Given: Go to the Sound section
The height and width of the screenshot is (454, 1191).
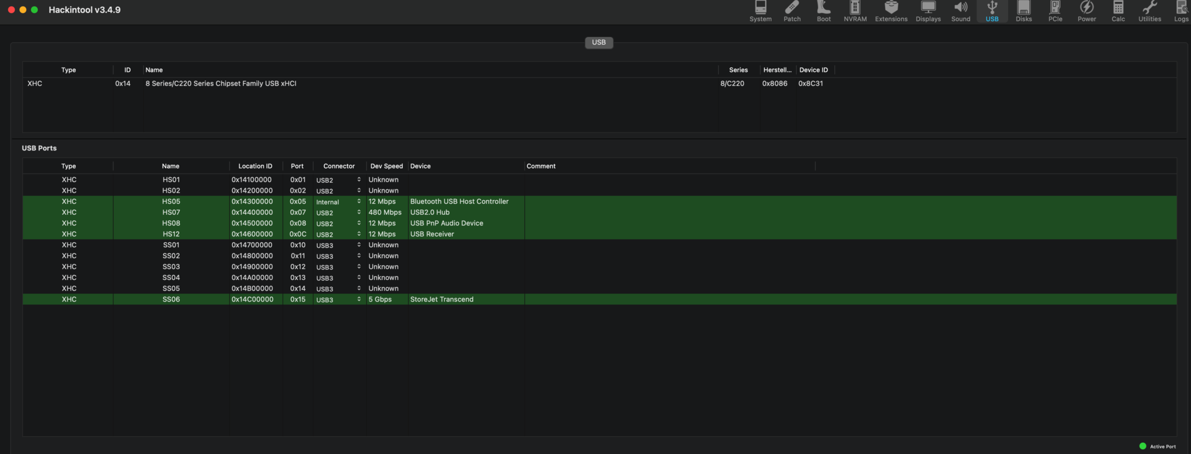Looking at the screenshot, I should point(960,11).
